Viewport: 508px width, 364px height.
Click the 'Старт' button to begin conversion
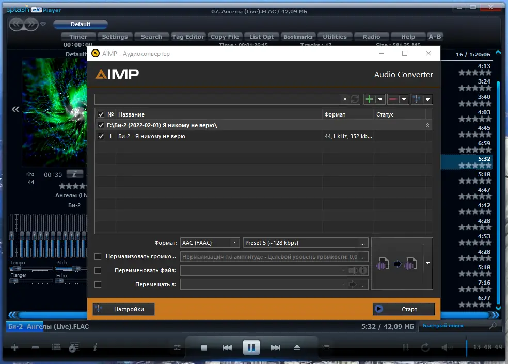coord(404,309)
